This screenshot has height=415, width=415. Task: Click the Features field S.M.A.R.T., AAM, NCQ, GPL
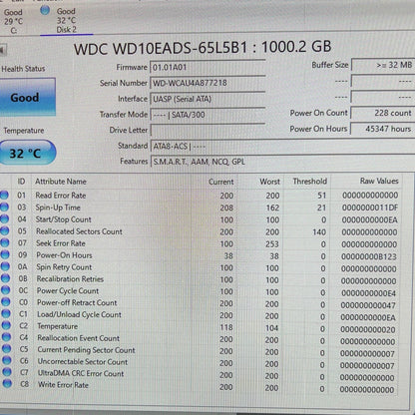tap(282, 162)
